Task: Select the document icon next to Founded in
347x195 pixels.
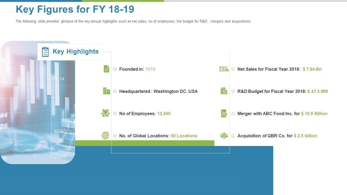Action: click(x=107, y=69)
